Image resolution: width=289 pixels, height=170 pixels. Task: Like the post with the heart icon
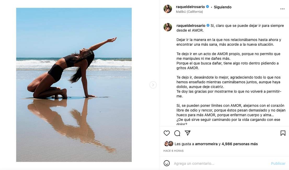[167, 133]
